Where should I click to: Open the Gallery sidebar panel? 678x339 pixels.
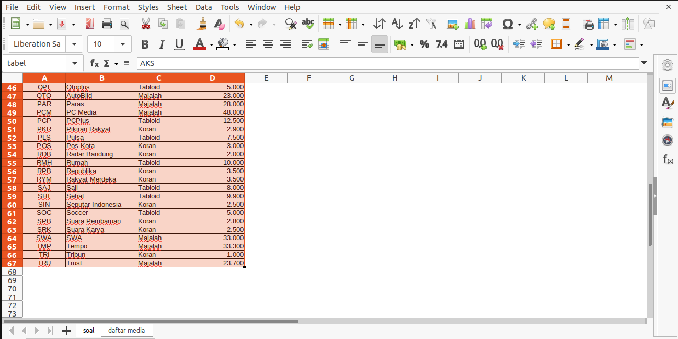668,122
